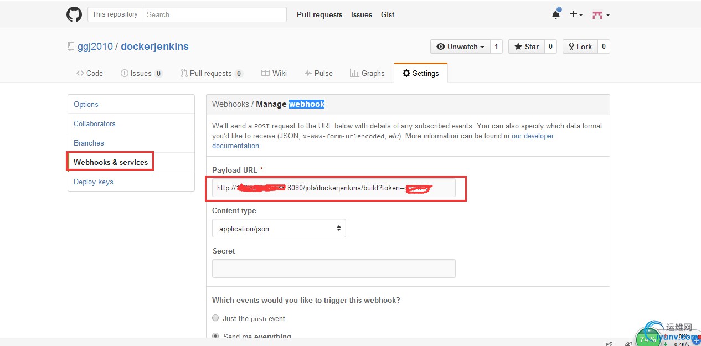Open Deploy keys settings page
The width and height of the screenshot is (701, 346).
point(131,182)
